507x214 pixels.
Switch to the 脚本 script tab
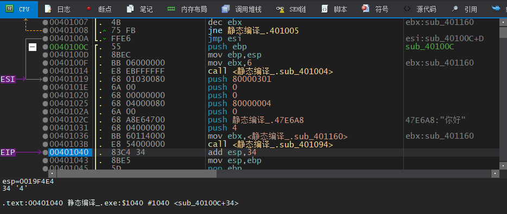334,9
